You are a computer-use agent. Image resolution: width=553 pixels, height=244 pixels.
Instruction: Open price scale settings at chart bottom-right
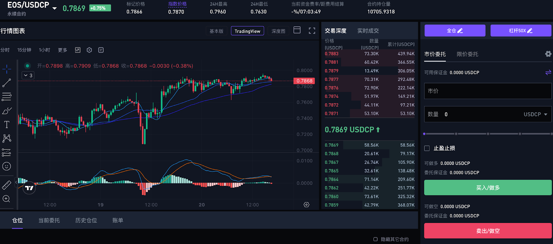coord(306,205)
